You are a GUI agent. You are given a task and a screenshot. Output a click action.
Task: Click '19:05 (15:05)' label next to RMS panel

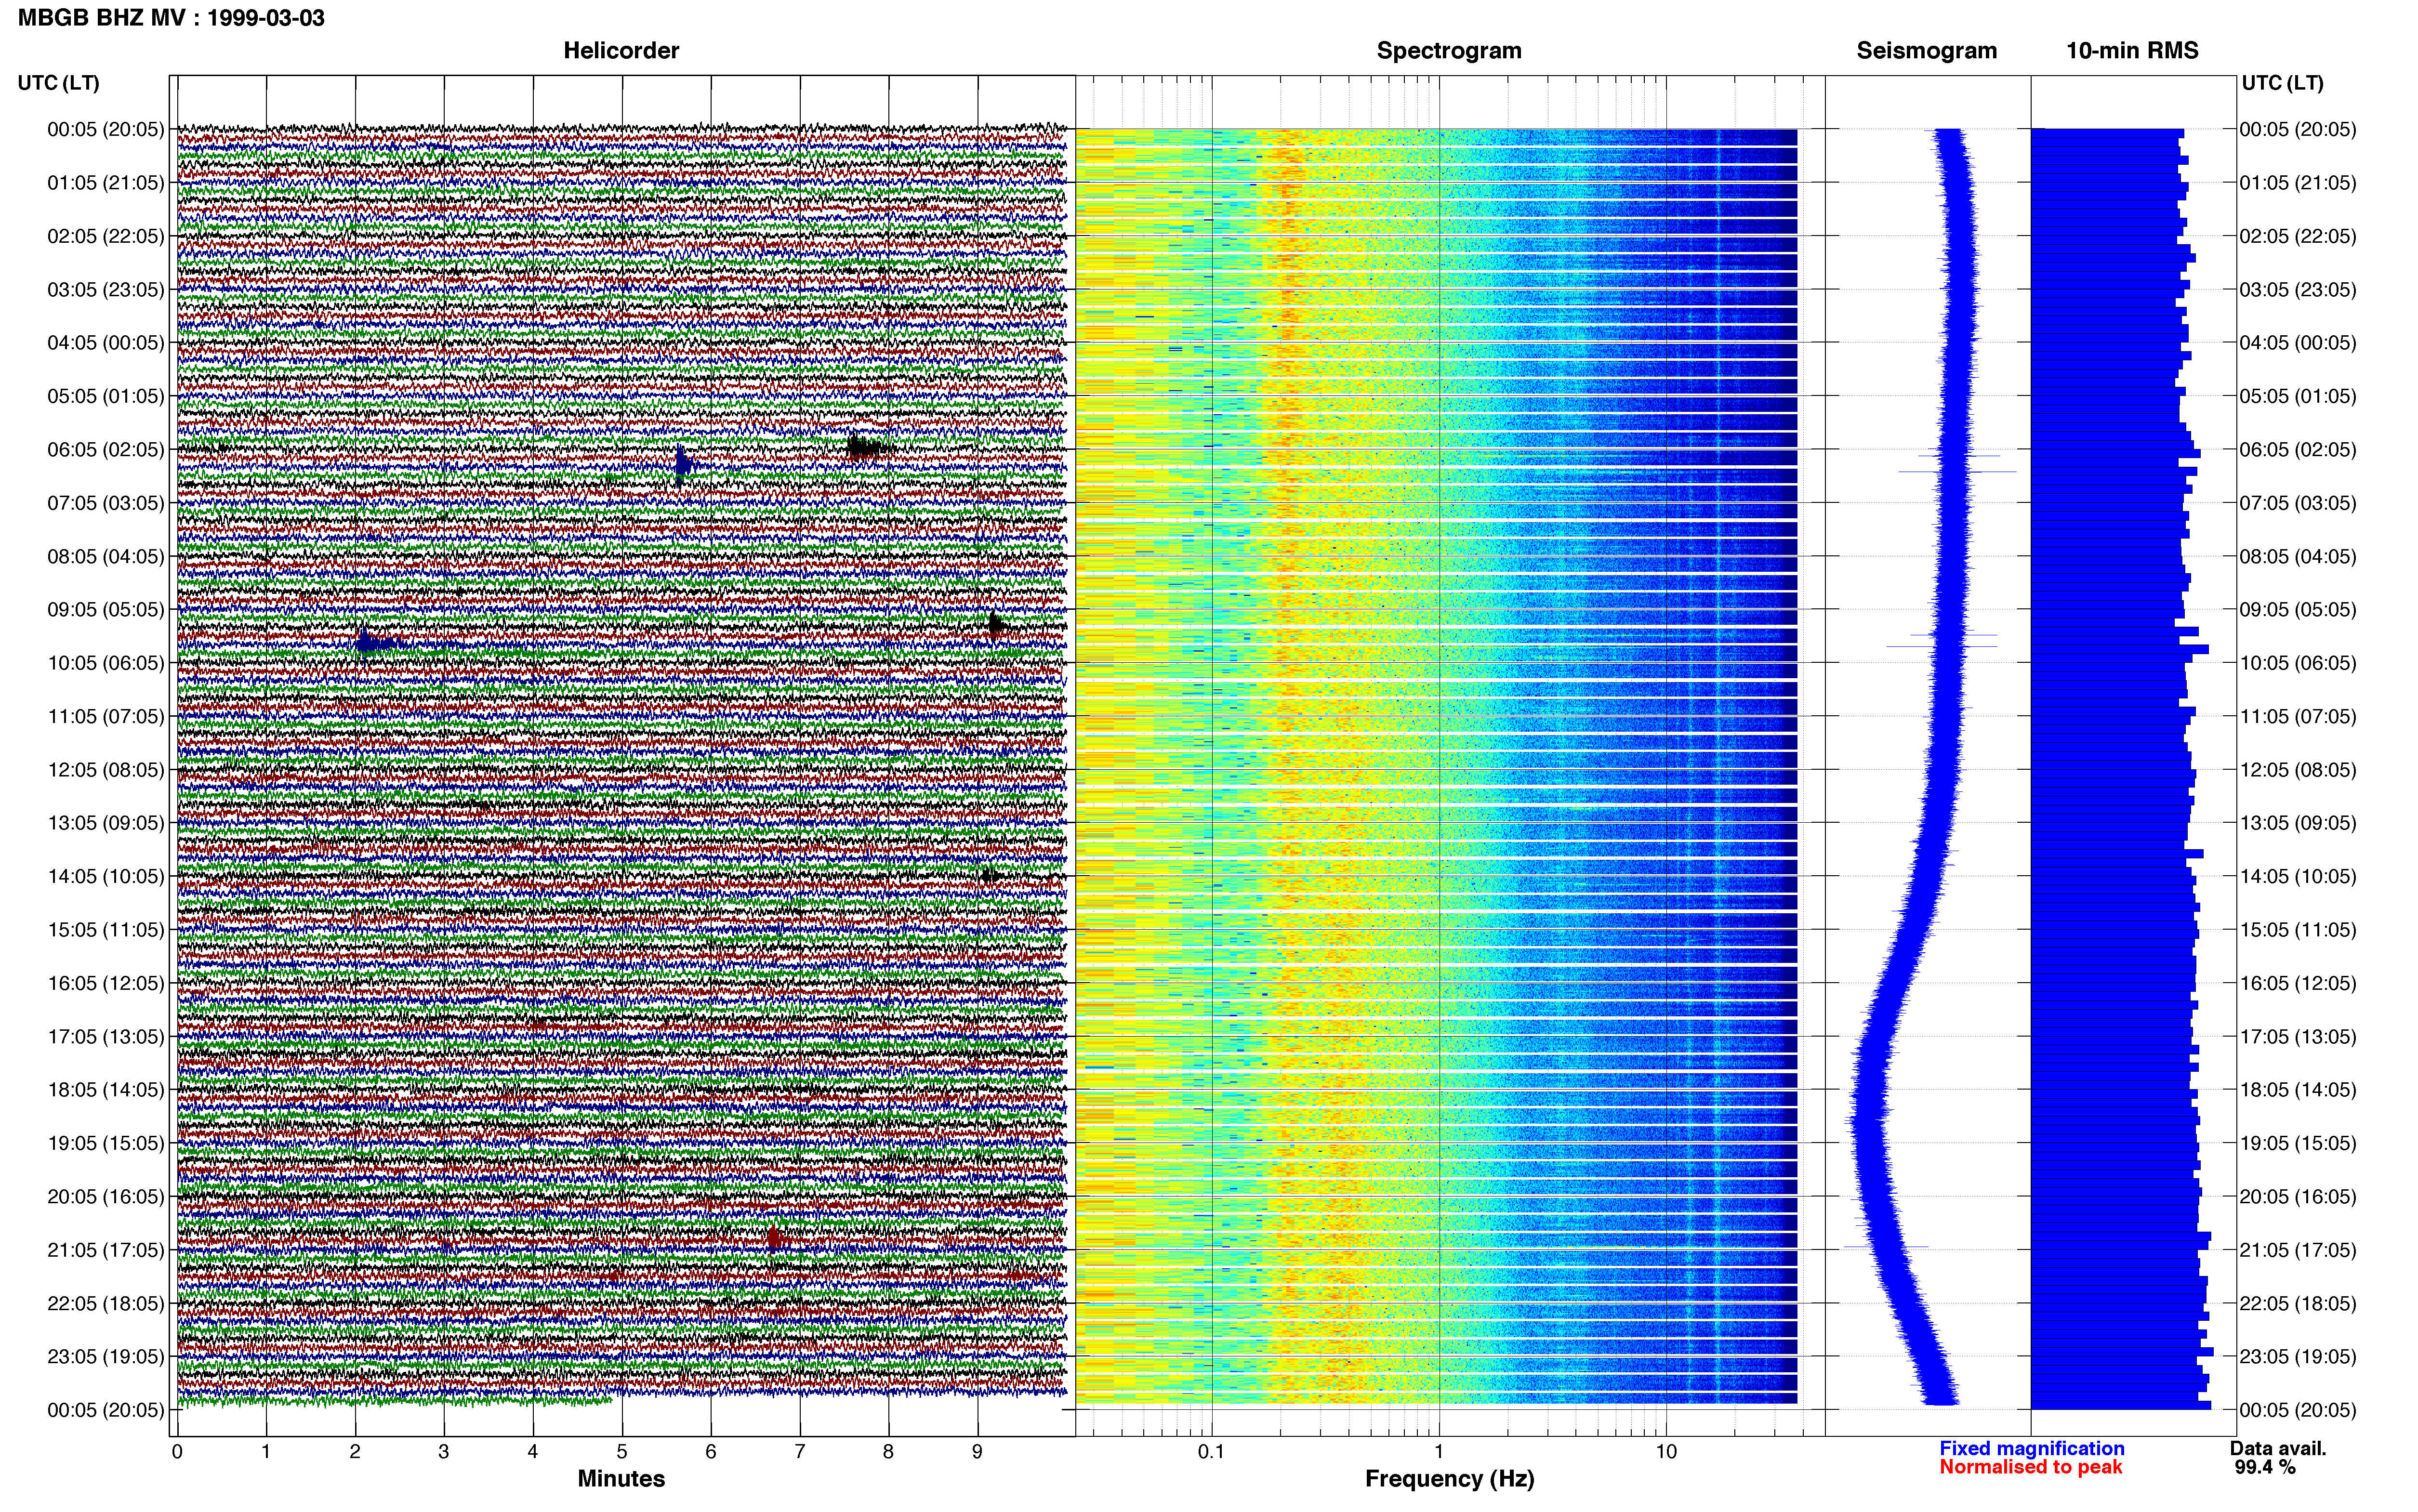tap(2298, 1143)
